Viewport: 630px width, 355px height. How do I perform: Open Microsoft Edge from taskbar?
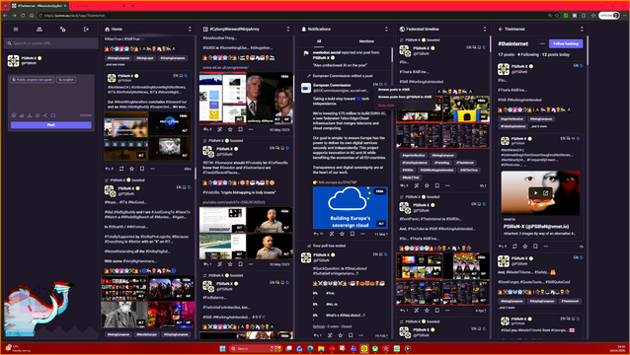(x=310, y=348)
